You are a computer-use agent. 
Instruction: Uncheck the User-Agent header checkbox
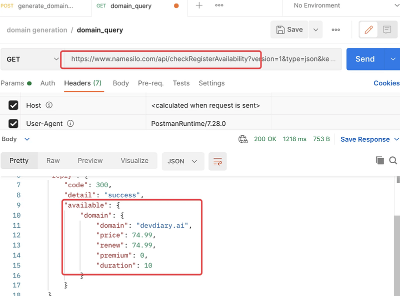14,123
